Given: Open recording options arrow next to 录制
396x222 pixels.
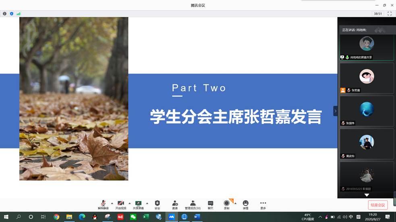Looking at the screenshot, I should click(235, 203).
